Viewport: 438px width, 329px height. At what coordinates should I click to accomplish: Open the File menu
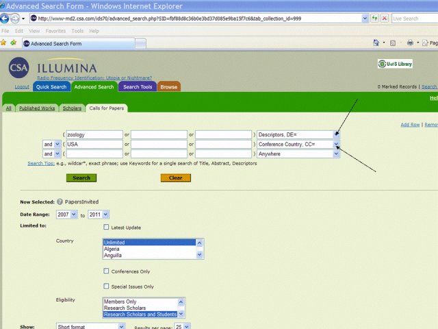pyautogui.click(x=5, y=31)
